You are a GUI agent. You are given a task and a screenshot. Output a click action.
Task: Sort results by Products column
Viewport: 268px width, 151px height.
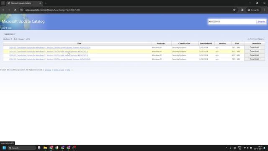point(161,44)
